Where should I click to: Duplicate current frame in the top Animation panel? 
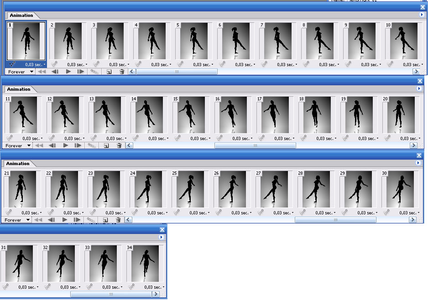point(109,72)
